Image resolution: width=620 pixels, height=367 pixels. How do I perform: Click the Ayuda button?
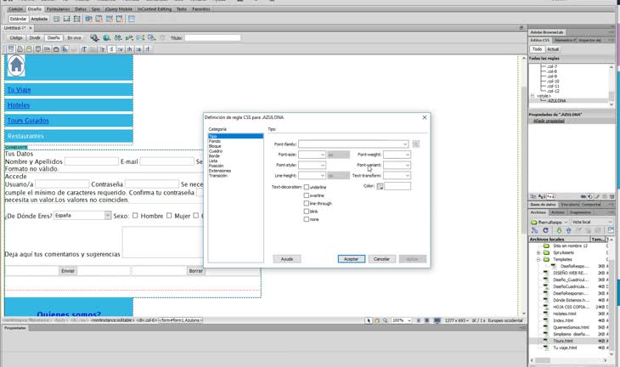(x=287, y=259)
